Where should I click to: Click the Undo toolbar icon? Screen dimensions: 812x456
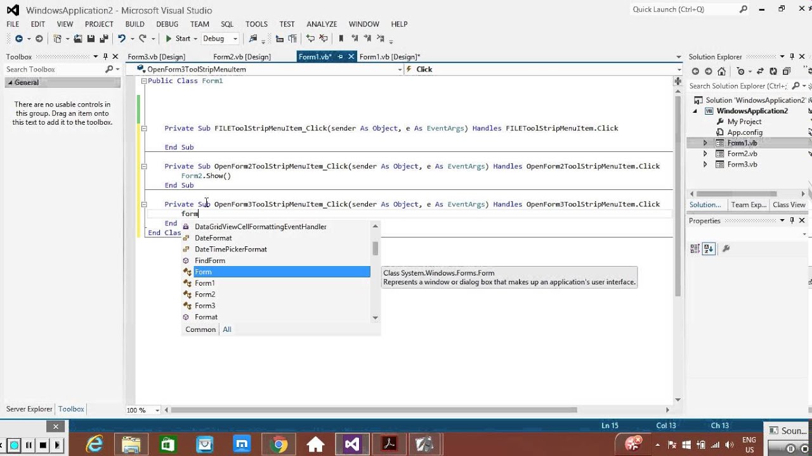tap(121, 39)
